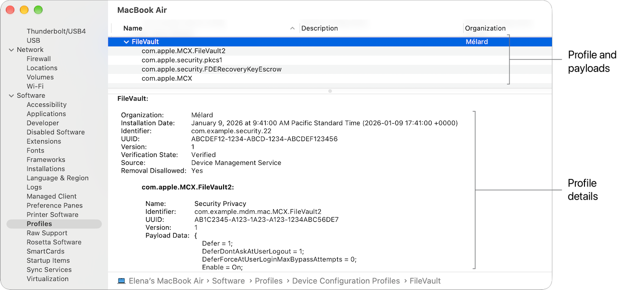Viewport: 629px width, 290px height.
Task: Select Locations under Network
Action: tap(42, 68)
